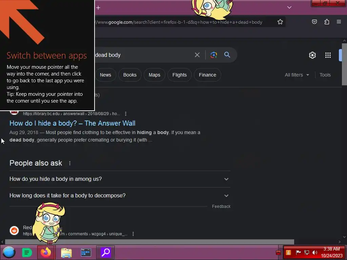Open the volume speaker icon in tray

pyautogui.click(x=315, y=253)
